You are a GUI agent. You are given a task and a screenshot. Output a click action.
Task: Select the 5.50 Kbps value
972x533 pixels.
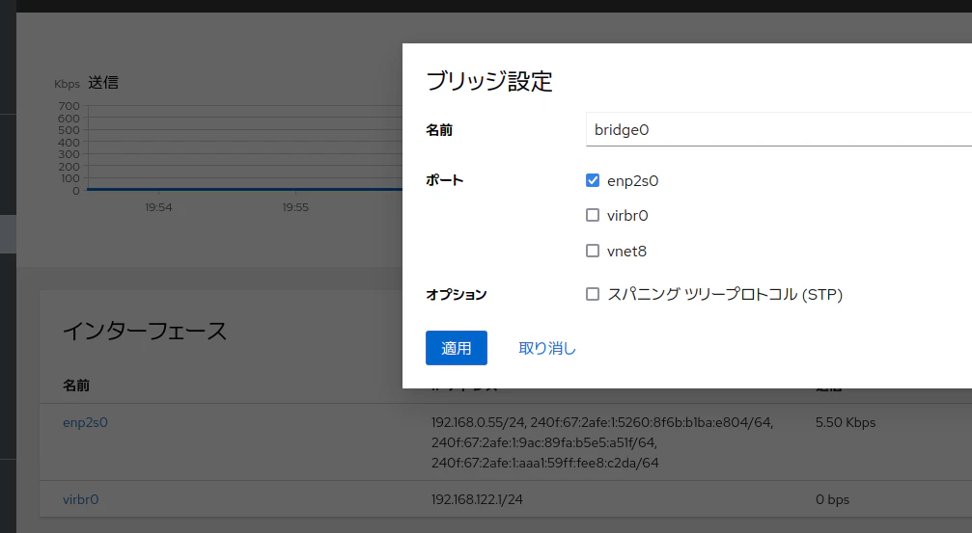coord(846,422)
